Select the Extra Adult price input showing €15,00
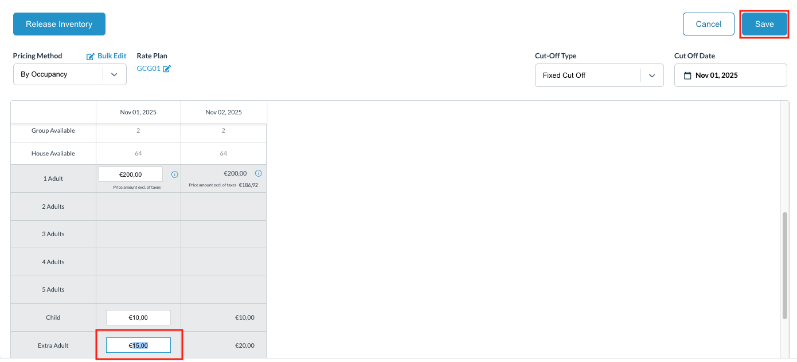797x362 pixels. (138, 345)
